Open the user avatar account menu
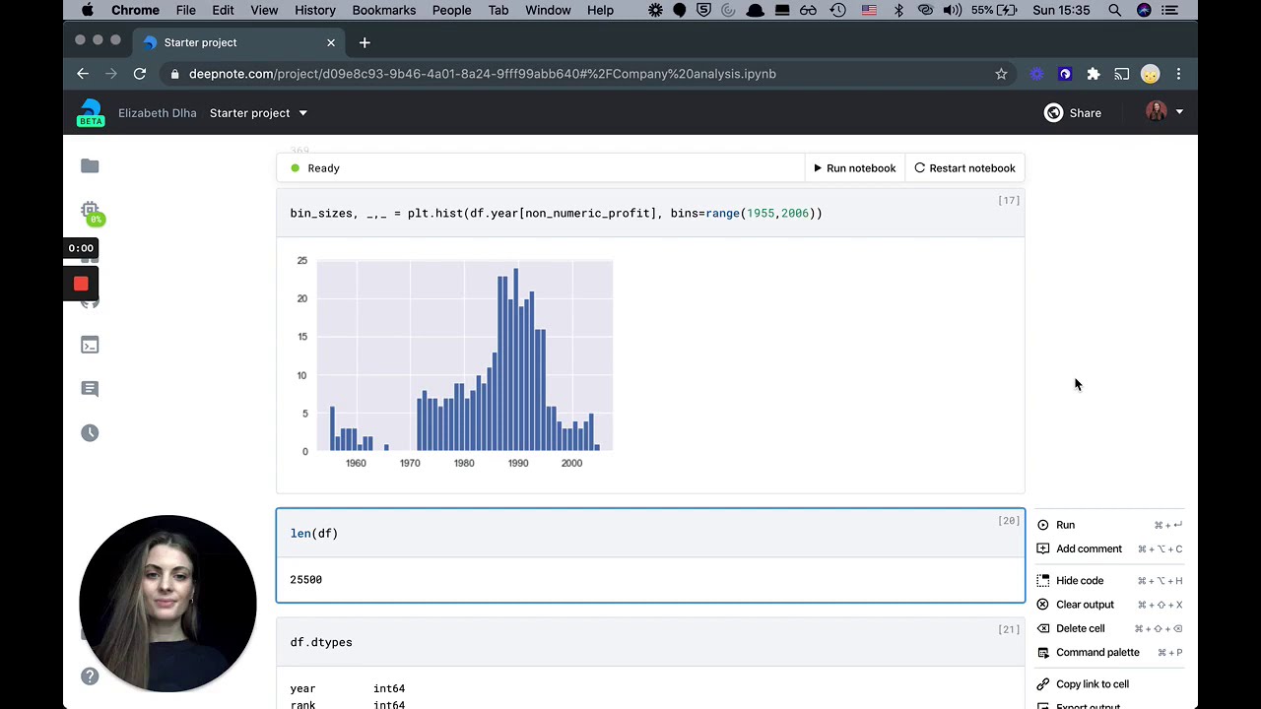1261x709 pixels. pos(1163,112)
